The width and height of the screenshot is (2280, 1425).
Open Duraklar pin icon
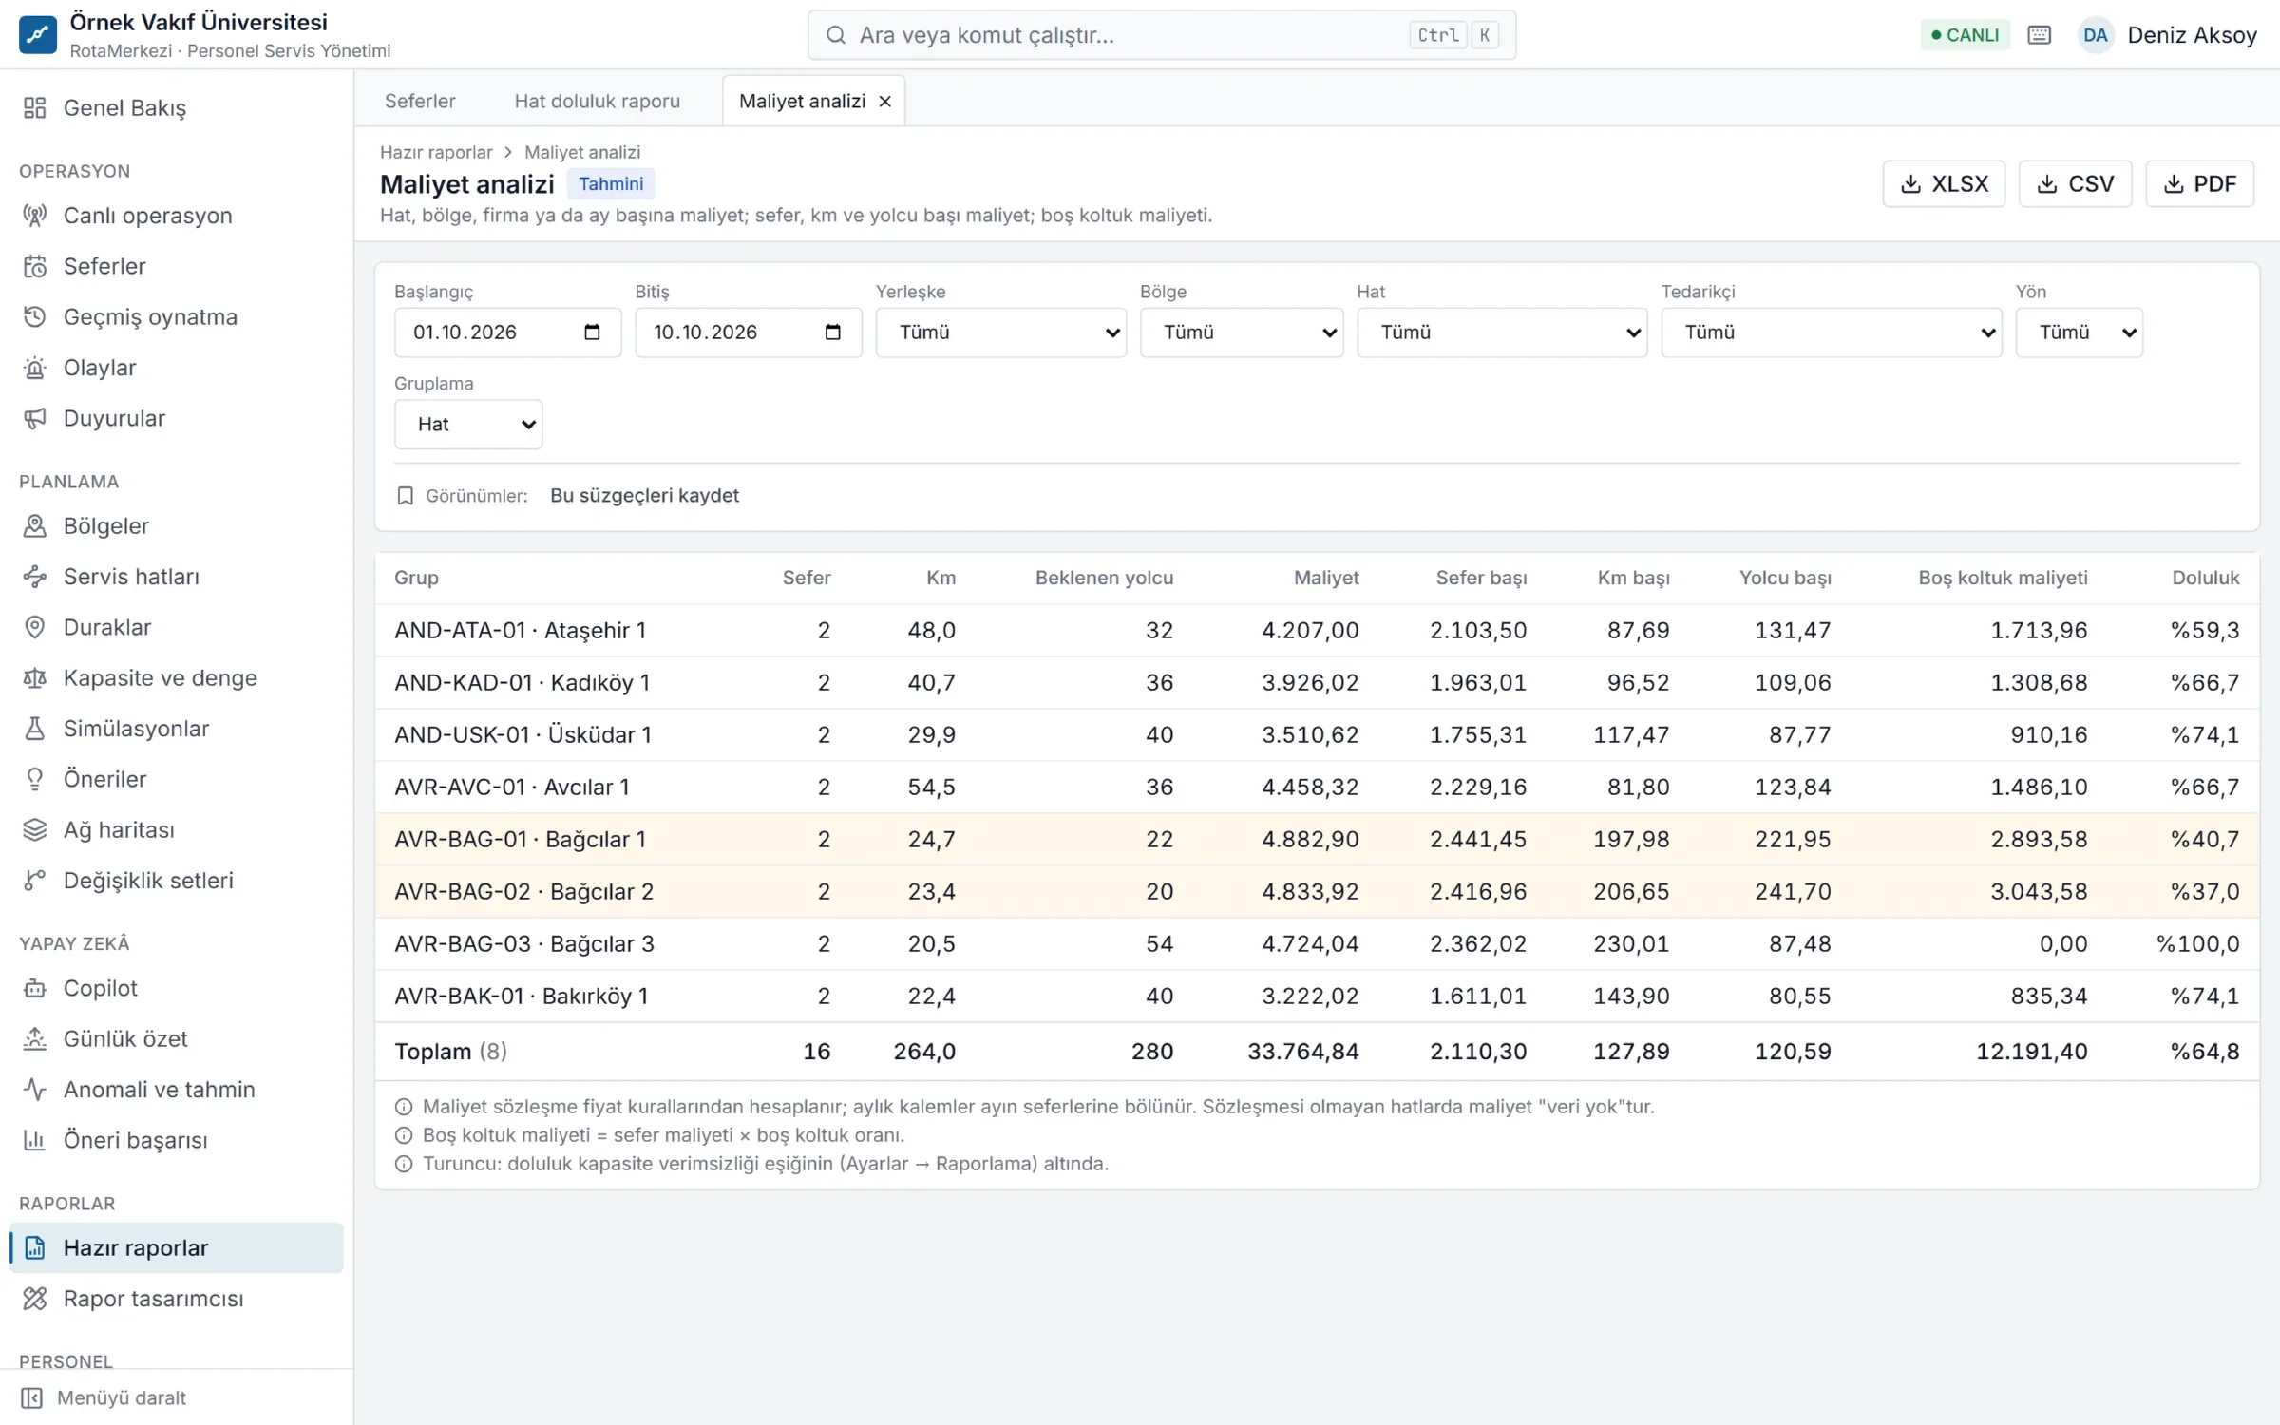point(35,627)
